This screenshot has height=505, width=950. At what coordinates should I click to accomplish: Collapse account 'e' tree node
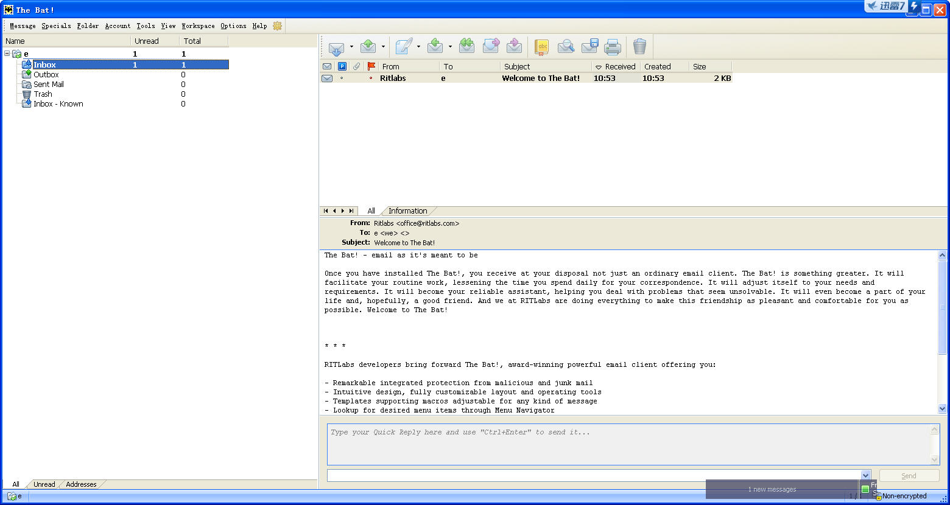pyautogui.click(x=7, y=54)
